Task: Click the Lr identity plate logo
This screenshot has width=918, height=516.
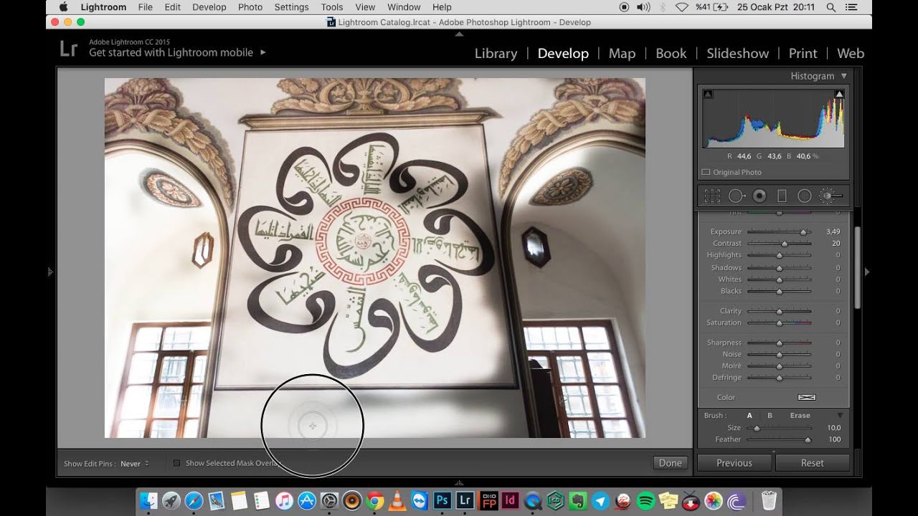Action: [69, 49]
